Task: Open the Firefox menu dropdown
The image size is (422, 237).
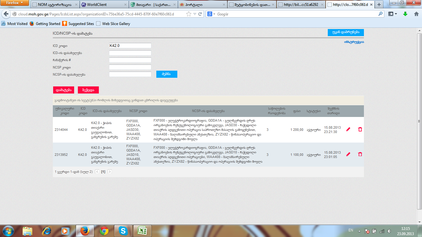Action: (x=15, y=3)
